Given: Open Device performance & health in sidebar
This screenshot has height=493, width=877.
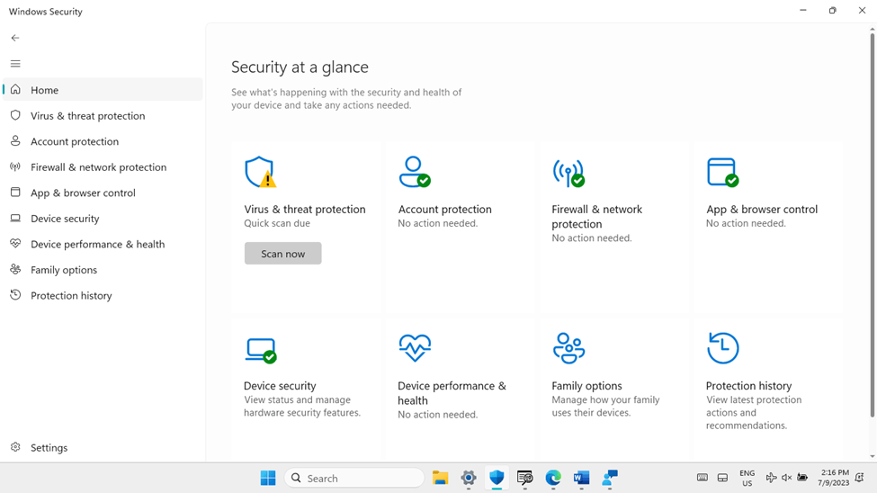Looking at the screenshot, I should pos(103,244).
